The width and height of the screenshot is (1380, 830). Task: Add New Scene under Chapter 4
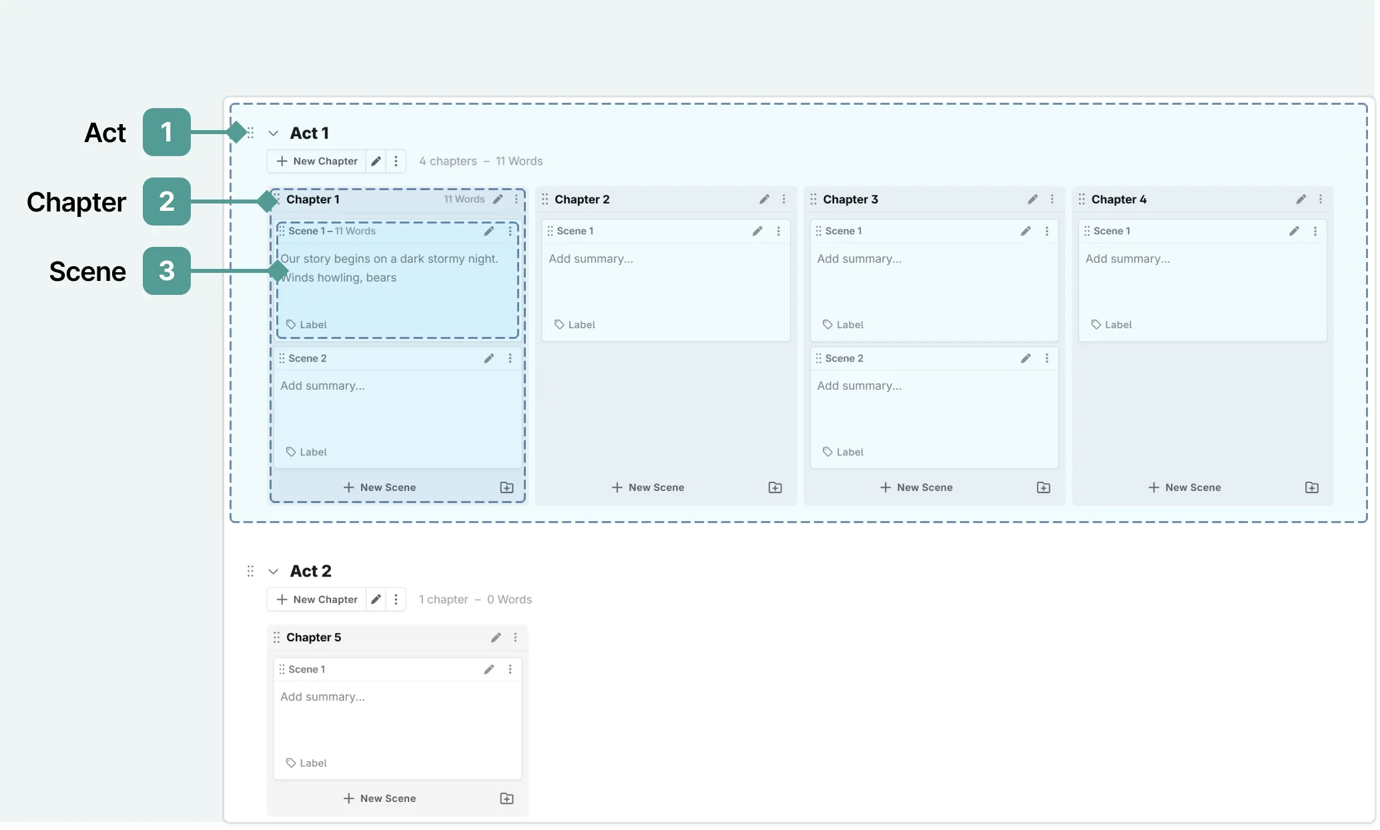[1184, 488]
